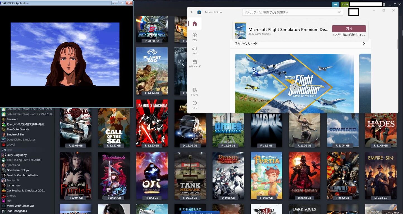Select じゃじゃ丸の妖怪大決戦+地獄 in the sidebar
403x214 pixels.
tap(25, 124)
